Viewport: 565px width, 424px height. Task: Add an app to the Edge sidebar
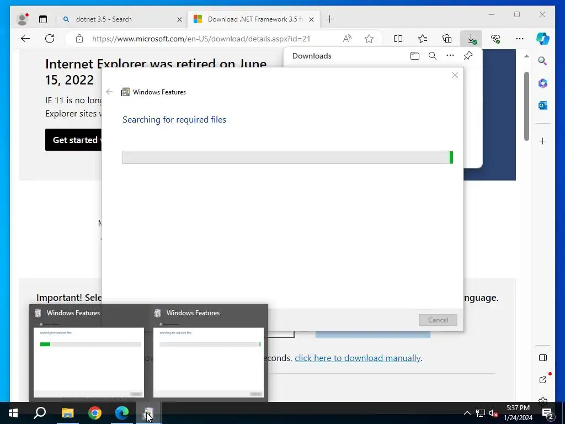point(543,141)
